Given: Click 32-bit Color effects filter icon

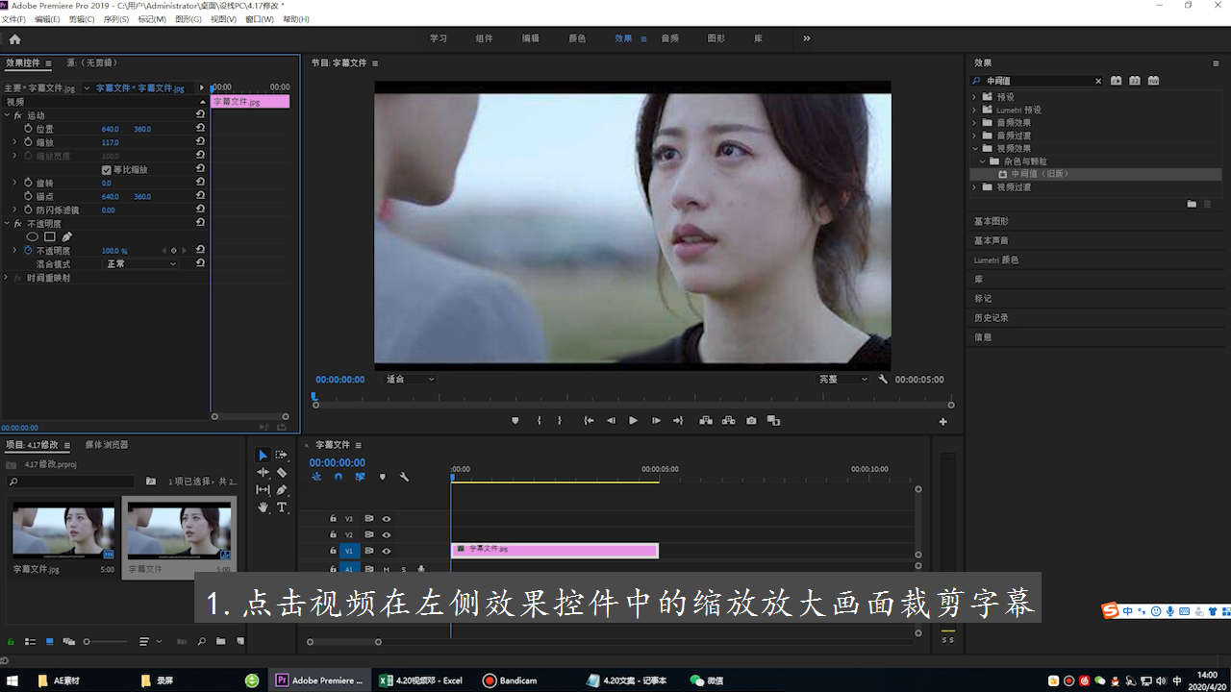Looking at the screenshot, I should [1135, 81].
